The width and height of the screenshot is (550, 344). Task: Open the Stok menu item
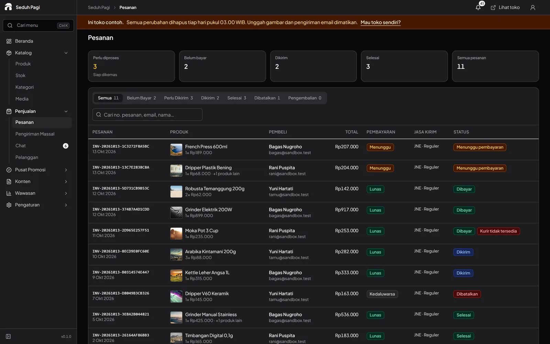(x=42, y=76)
